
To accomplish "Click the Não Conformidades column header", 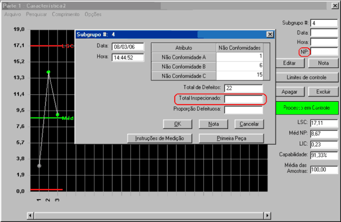I will point(240,48).
